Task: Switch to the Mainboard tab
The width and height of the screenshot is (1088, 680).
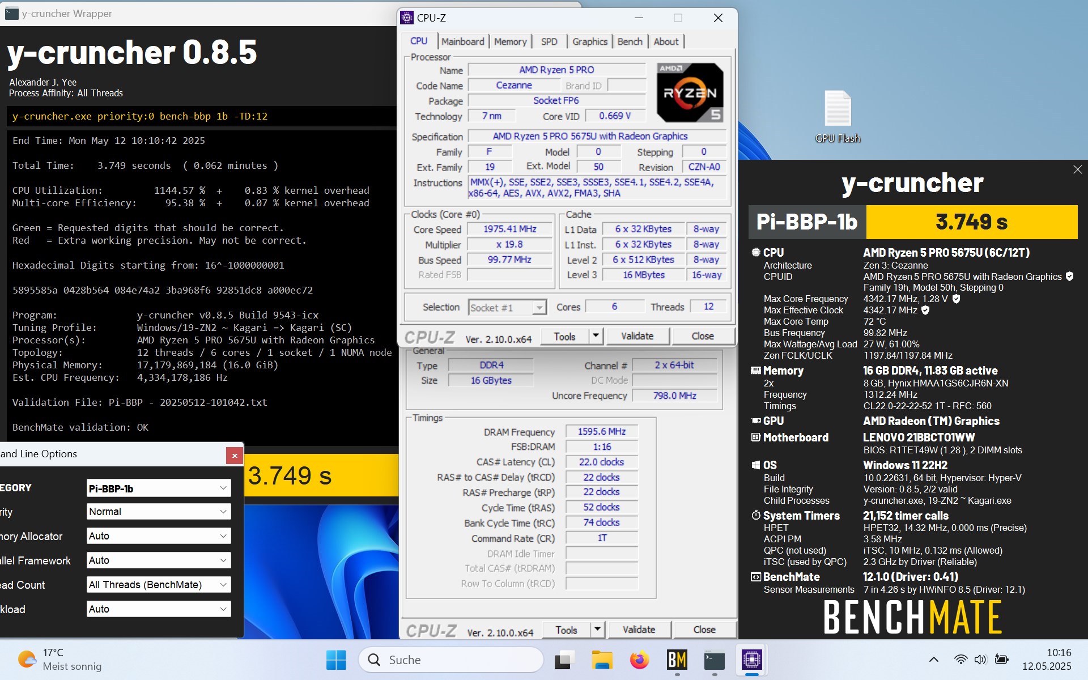Action: point(463,41)
